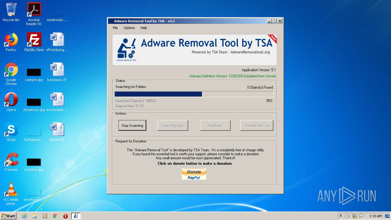391x220 pixels.
Task: Launch Firefox from the desktop
Action: [x=11, y=42]
